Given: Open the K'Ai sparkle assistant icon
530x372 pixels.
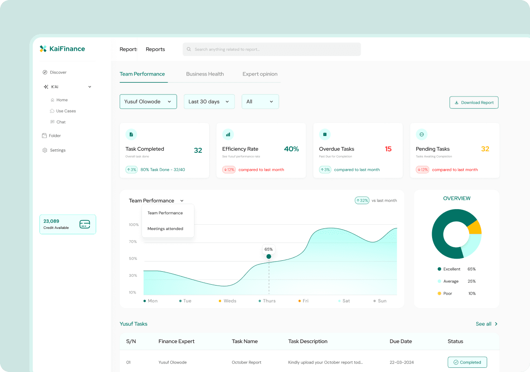Looking at the screenshot, I should point(45,86).
